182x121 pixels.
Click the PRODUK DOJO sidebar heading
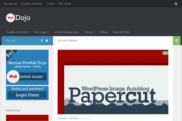(13, 111)
